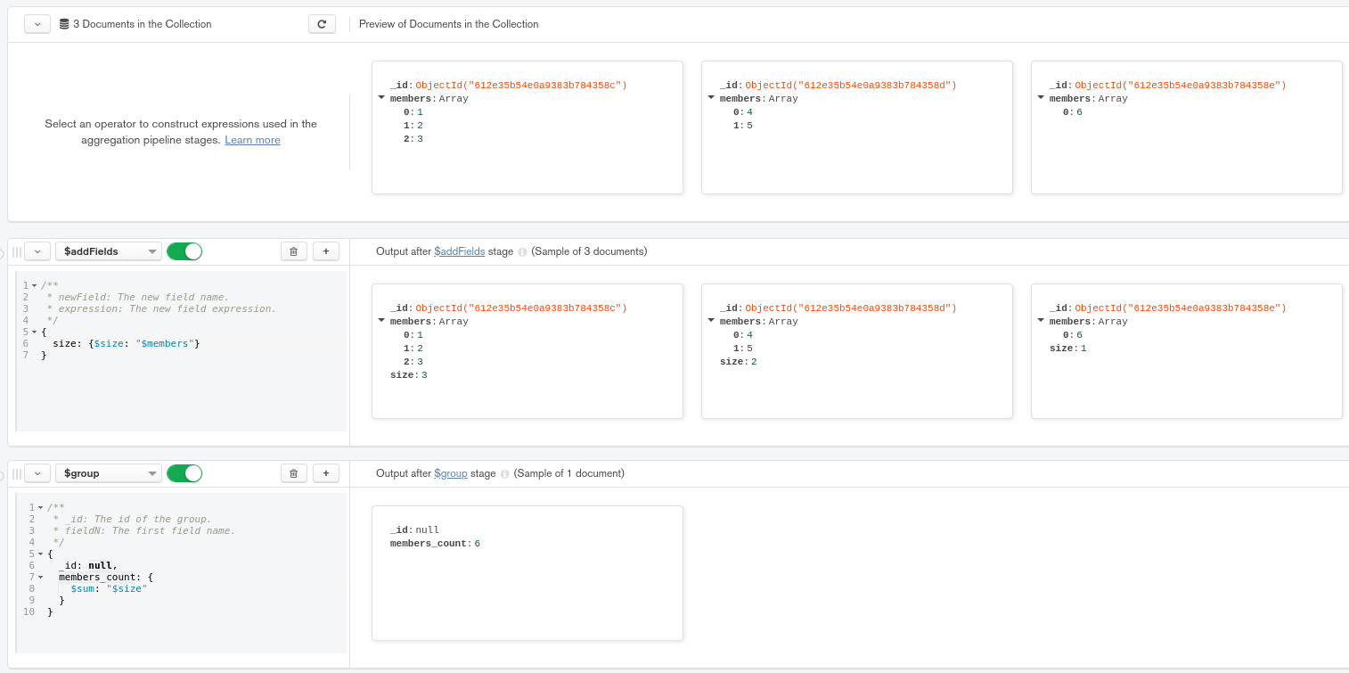Delete the $addFields stage with trash icon

[x=294, y=251]
